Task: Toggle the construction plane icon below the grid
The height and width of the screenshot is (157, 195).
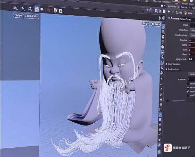Action: point(163,32)
